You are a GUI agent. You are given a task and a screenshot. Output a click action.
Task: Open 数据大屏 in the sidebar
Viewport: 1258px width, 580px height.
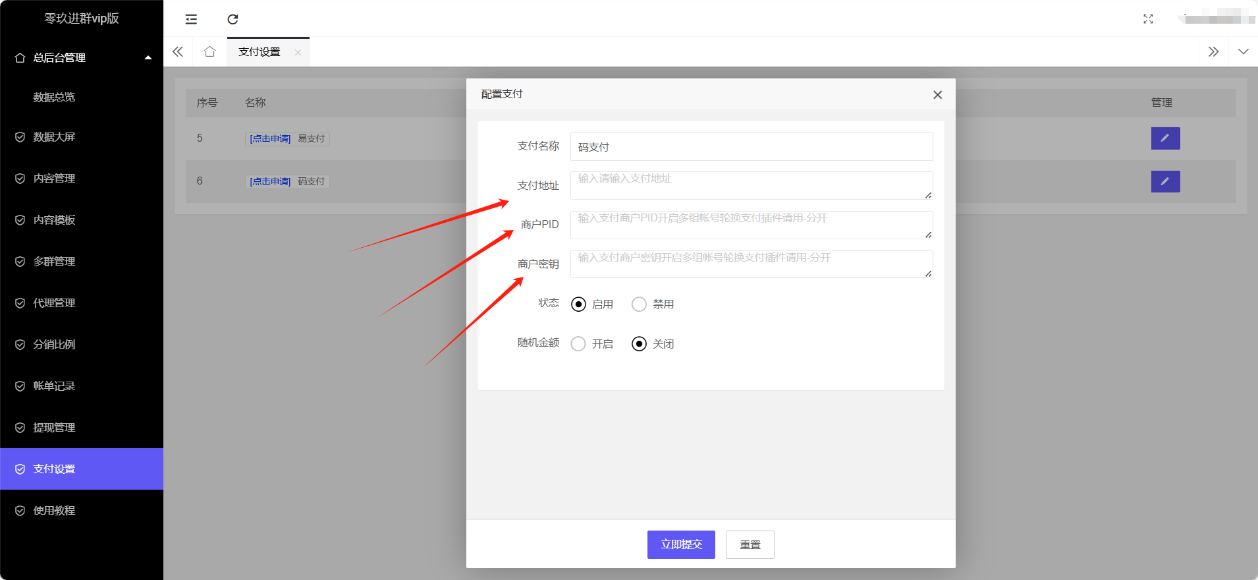(82, 137)
